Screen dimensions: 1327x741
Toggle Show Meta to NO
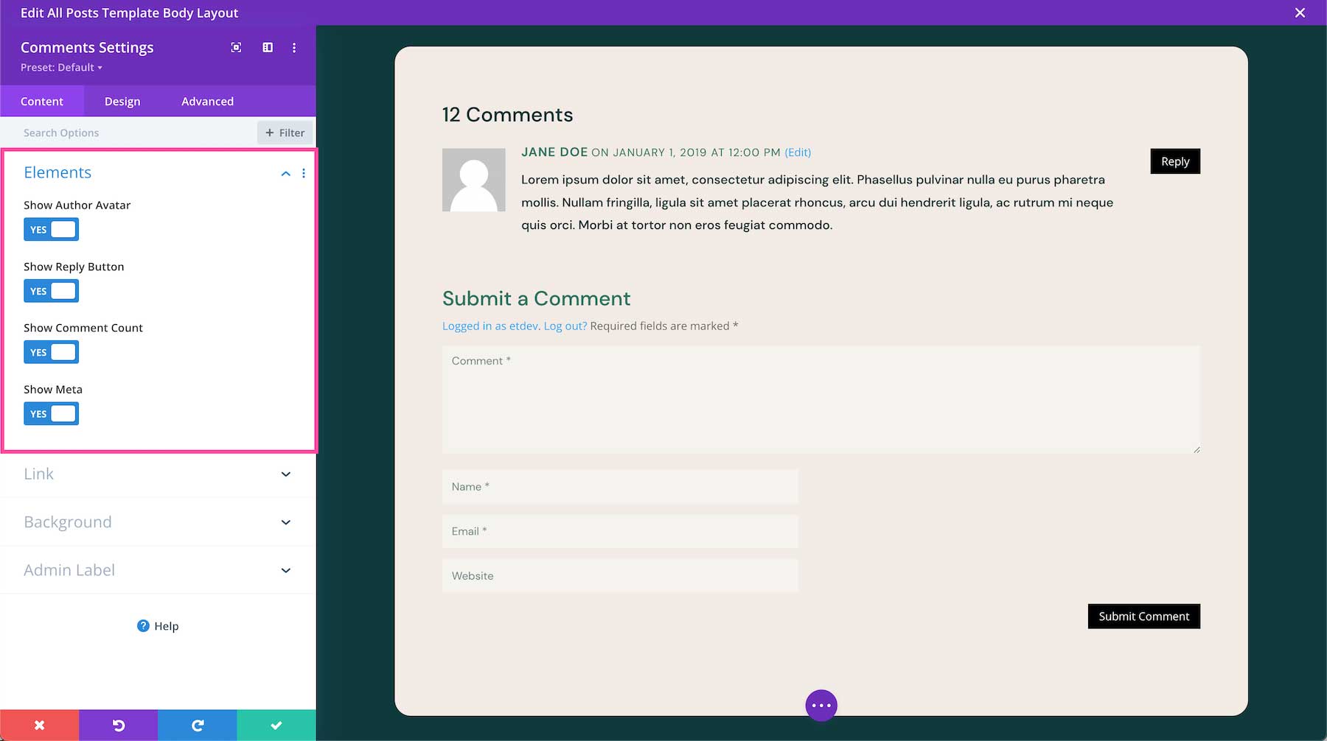click(x=51, y=413)
